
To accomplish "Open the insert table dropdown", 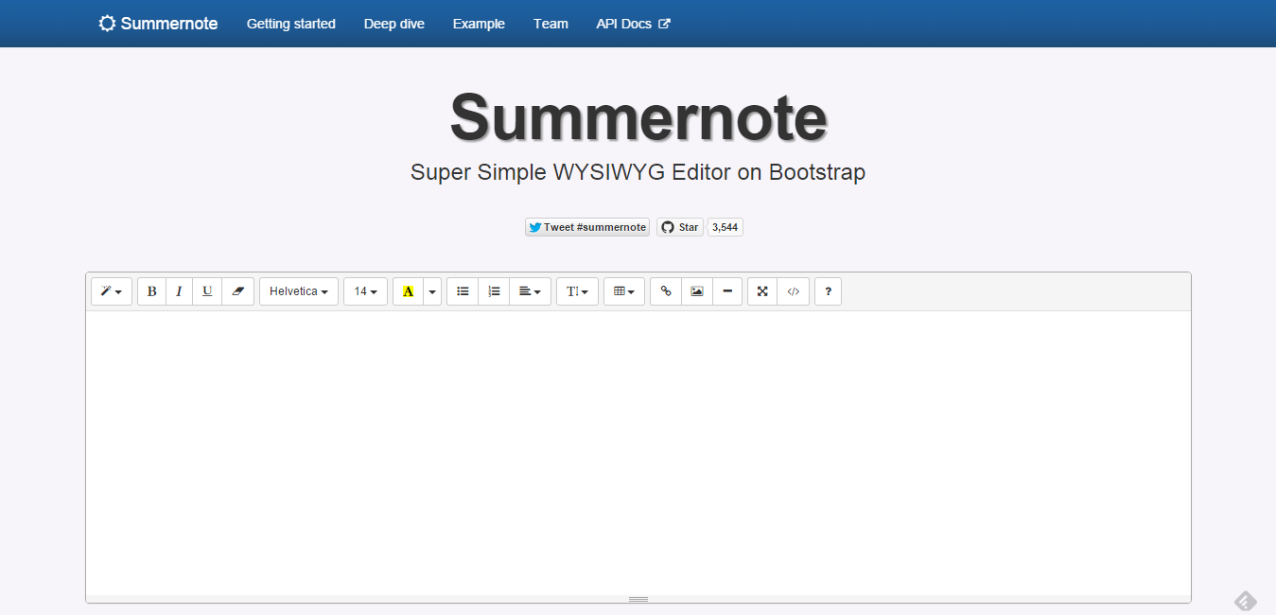I will point(624,291).
